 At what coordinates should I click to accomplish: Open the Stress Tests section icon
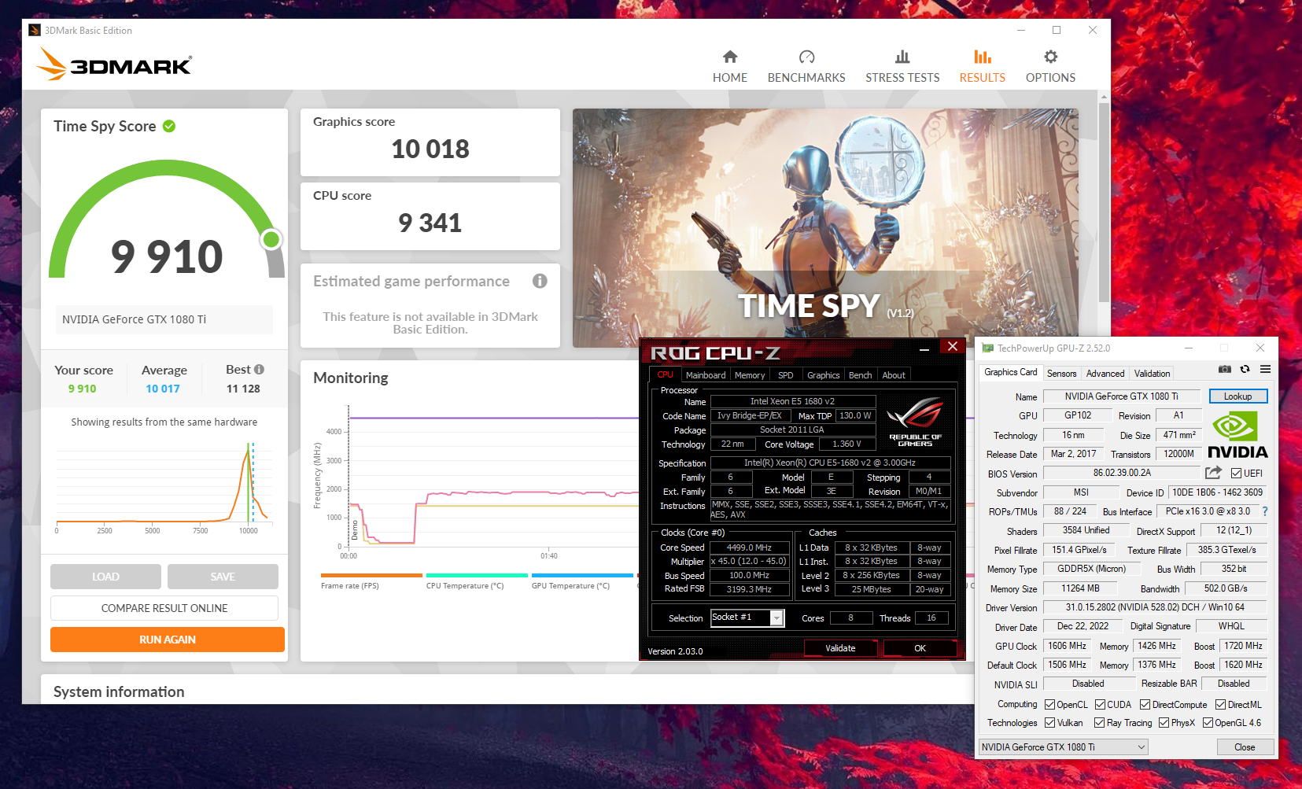point(902,57)
